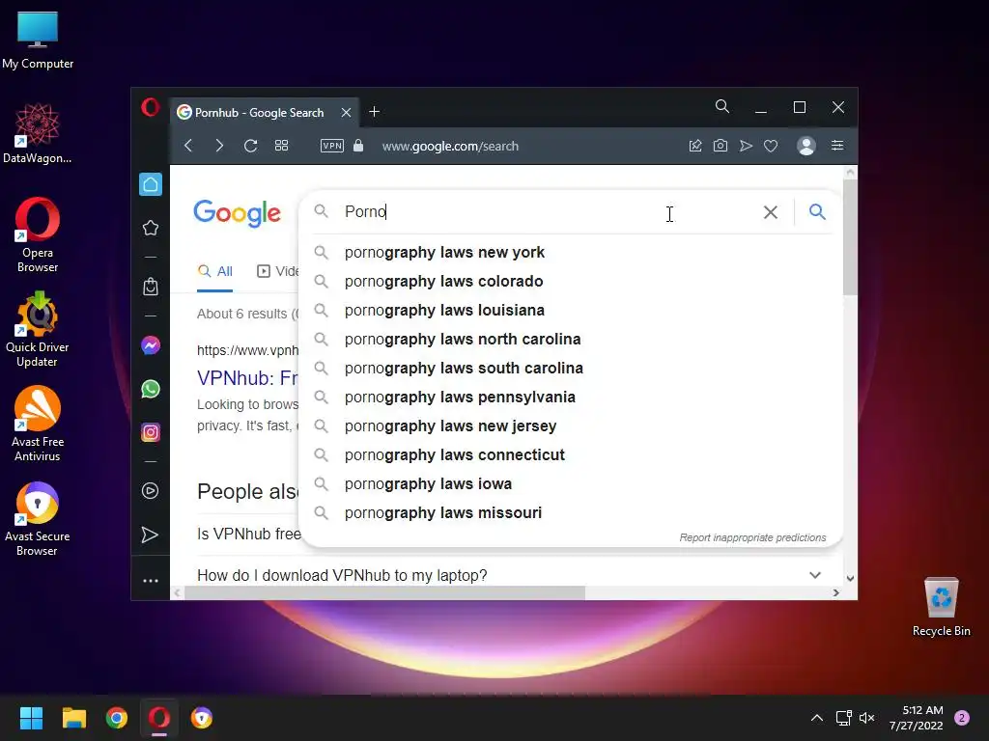Open the tab search magnifier
The width and height of the screenshot is (989, 741).
(x=722, y=106)
